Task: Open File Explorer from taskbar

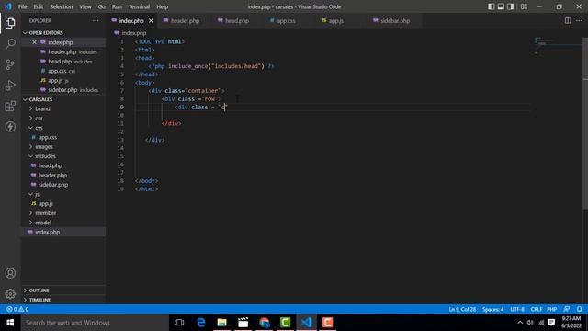Action: (222, 323)
